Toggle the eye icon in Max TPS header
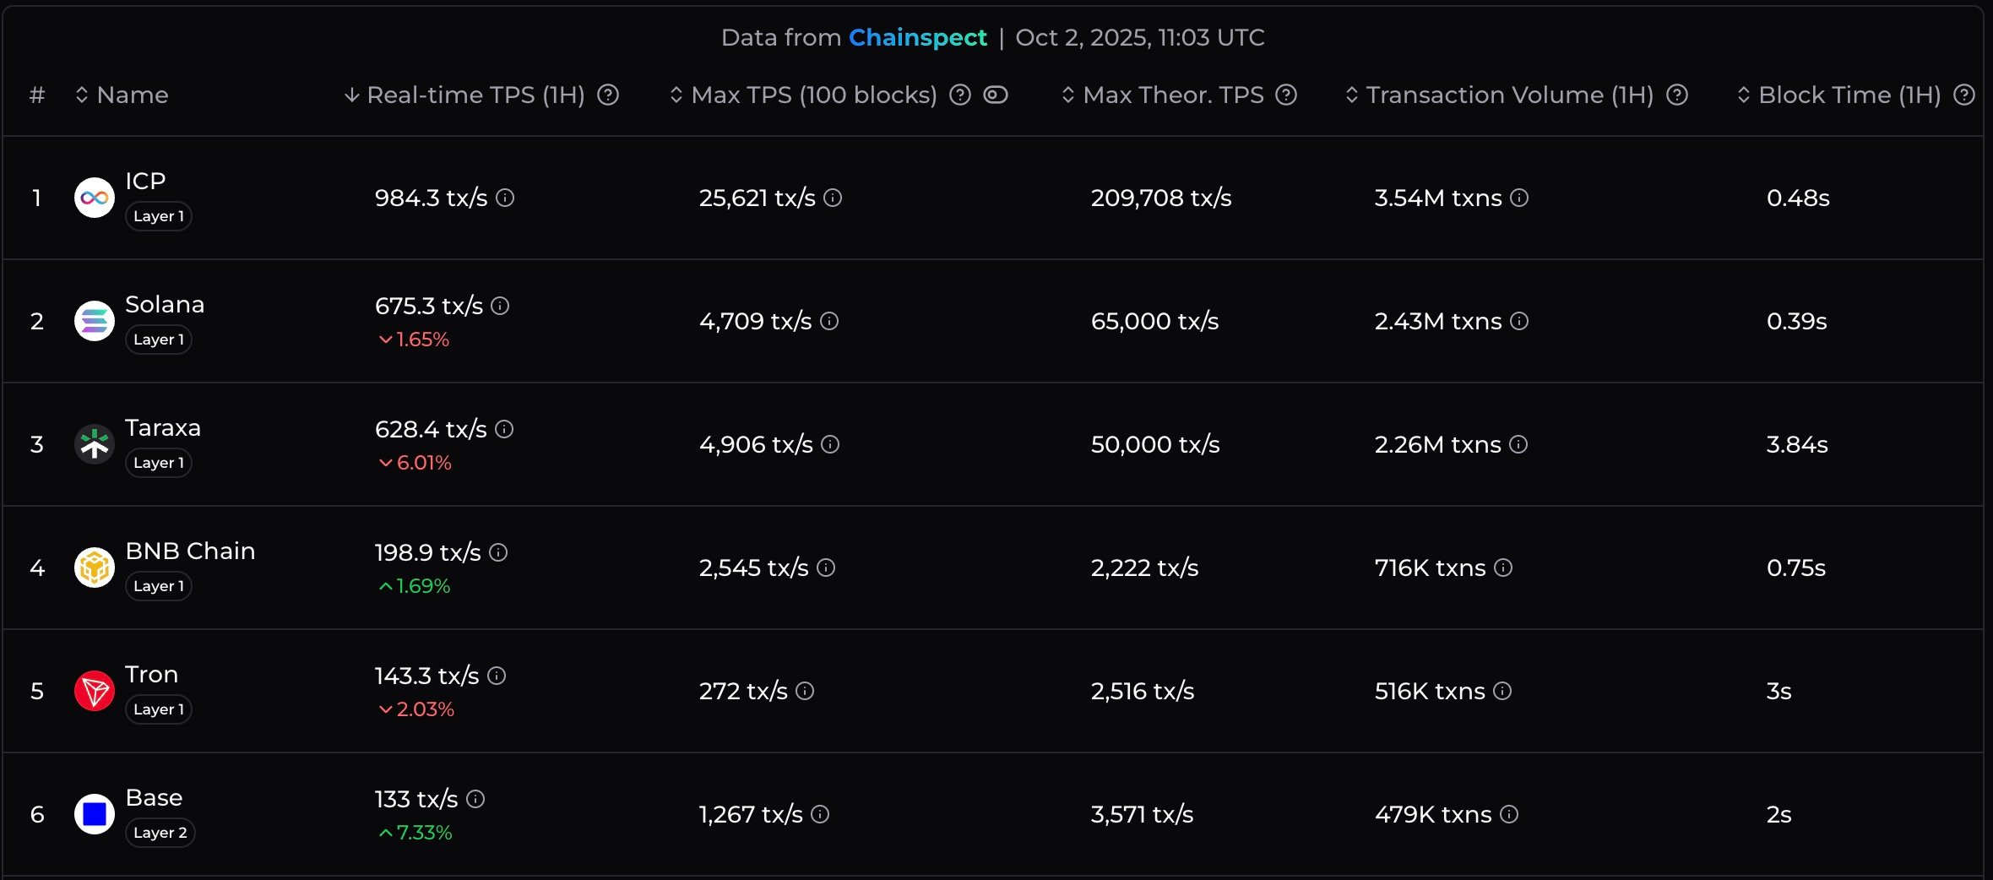The height and width of the screenshot is (880, 1993). (996, 95)
